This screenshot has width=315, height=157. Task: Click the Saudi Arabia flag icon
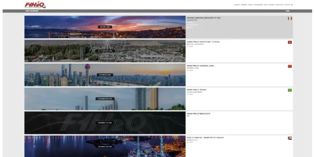click(290, 90)
